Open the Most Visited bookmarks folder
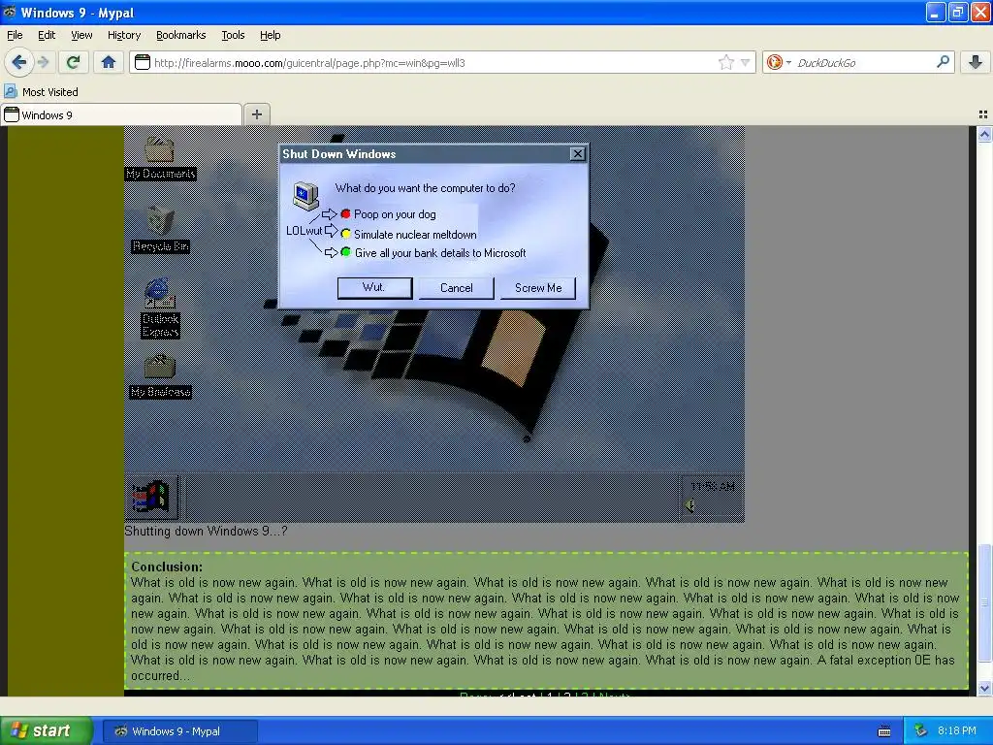The image size is (993, 745). pos(42,92)
